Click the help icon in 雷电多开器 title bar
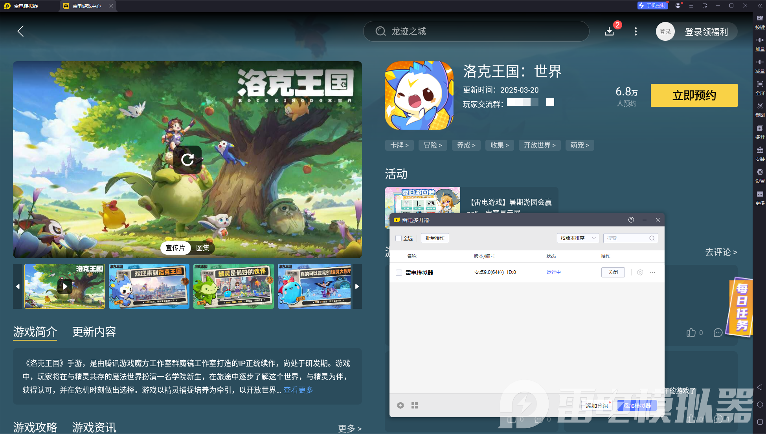This screenshot has height=434, width=766. 631,220
